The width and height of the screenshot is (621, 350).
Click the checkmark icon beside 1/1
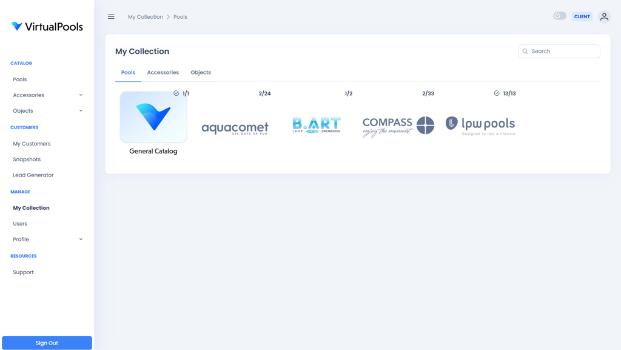(x=176, y=93)
